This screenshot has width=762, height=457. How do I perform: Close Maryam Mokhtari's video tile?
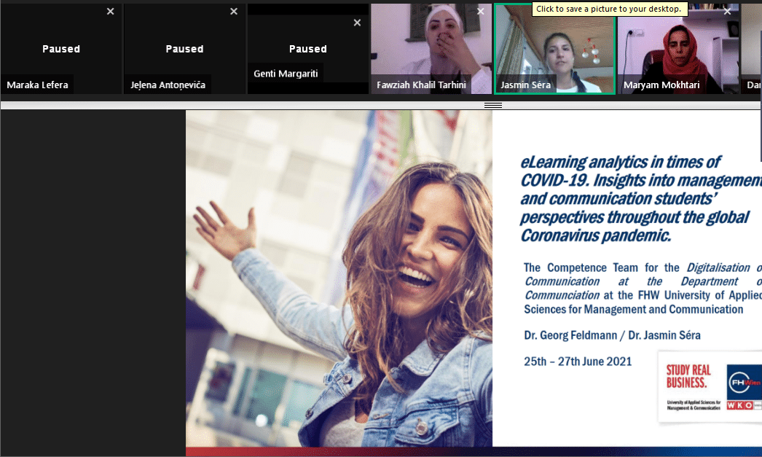coord(727,11)
